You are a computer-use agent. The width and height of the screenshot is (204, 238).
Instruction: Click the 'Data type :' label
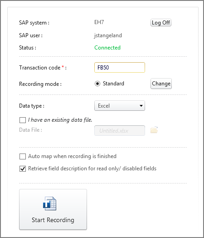(32, 106)
